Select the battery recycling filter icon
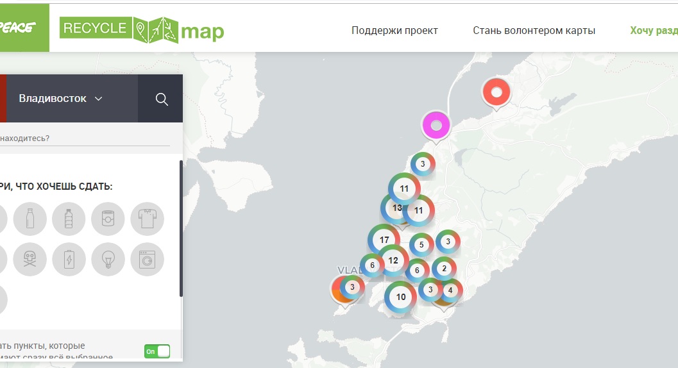 point(69,260)
